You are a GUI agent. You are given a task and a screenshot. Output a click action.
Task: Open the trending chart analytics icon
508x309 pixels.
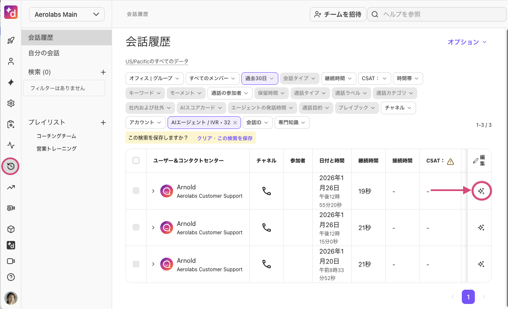tap(11, 187)
